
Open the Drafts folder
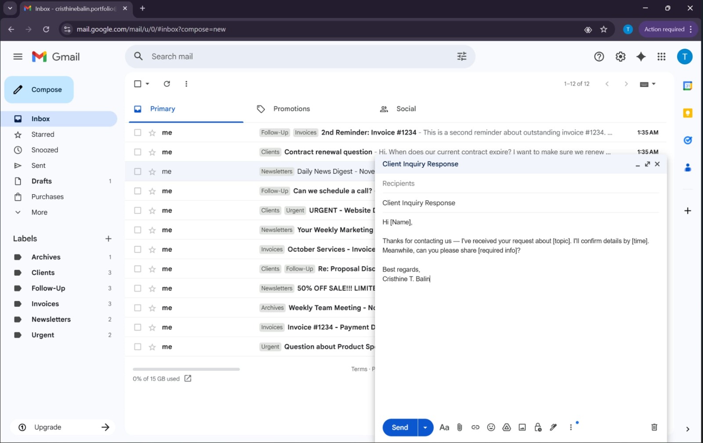tap(41, 181)
